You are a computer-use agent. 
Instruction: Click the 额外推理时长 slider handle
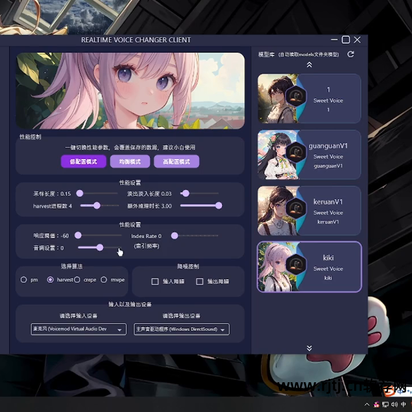(219, 205)
